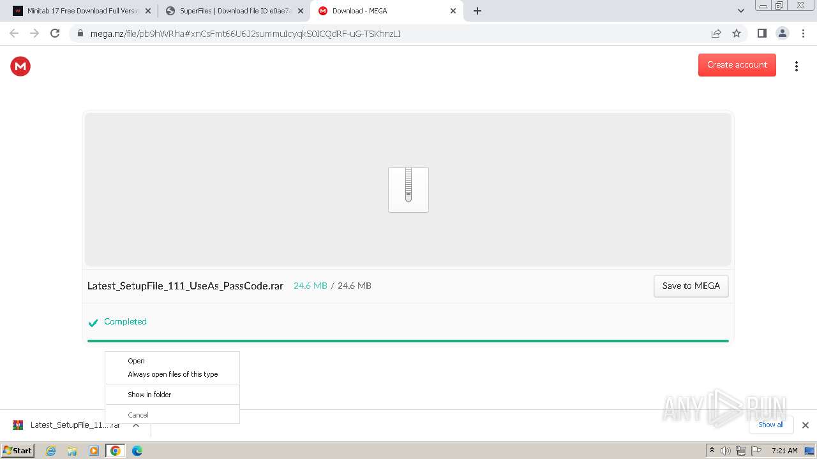Click Show all downloads button
The width and height of the screenshot is (817, 459).
pyautogui.click(x=771, y=425)
